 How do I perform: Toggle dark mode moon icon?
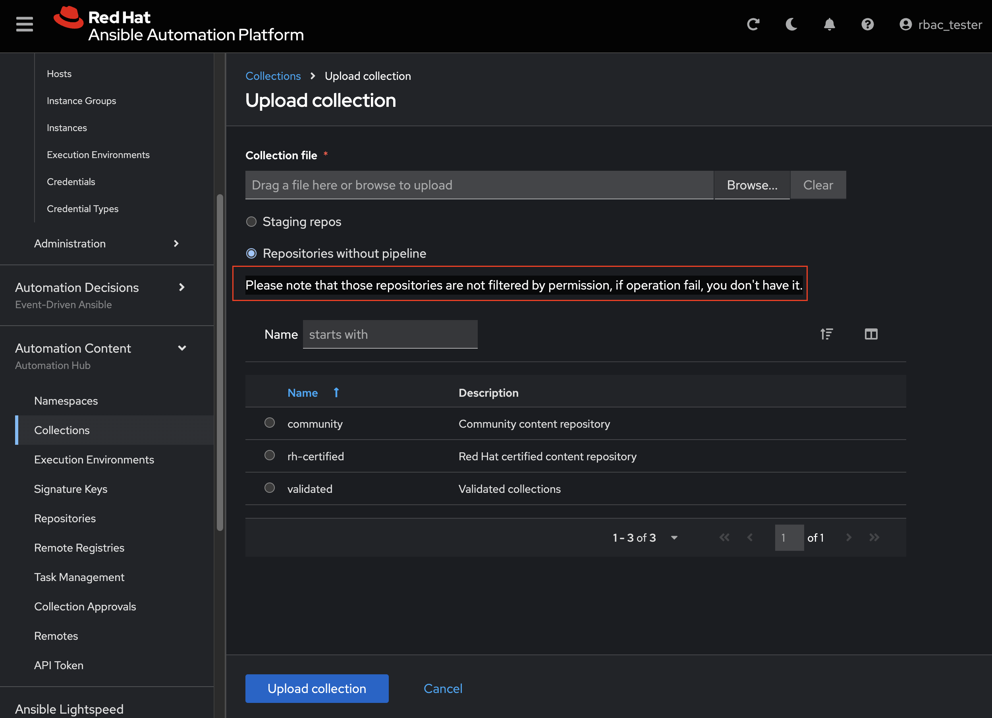[x=791, y=25]
